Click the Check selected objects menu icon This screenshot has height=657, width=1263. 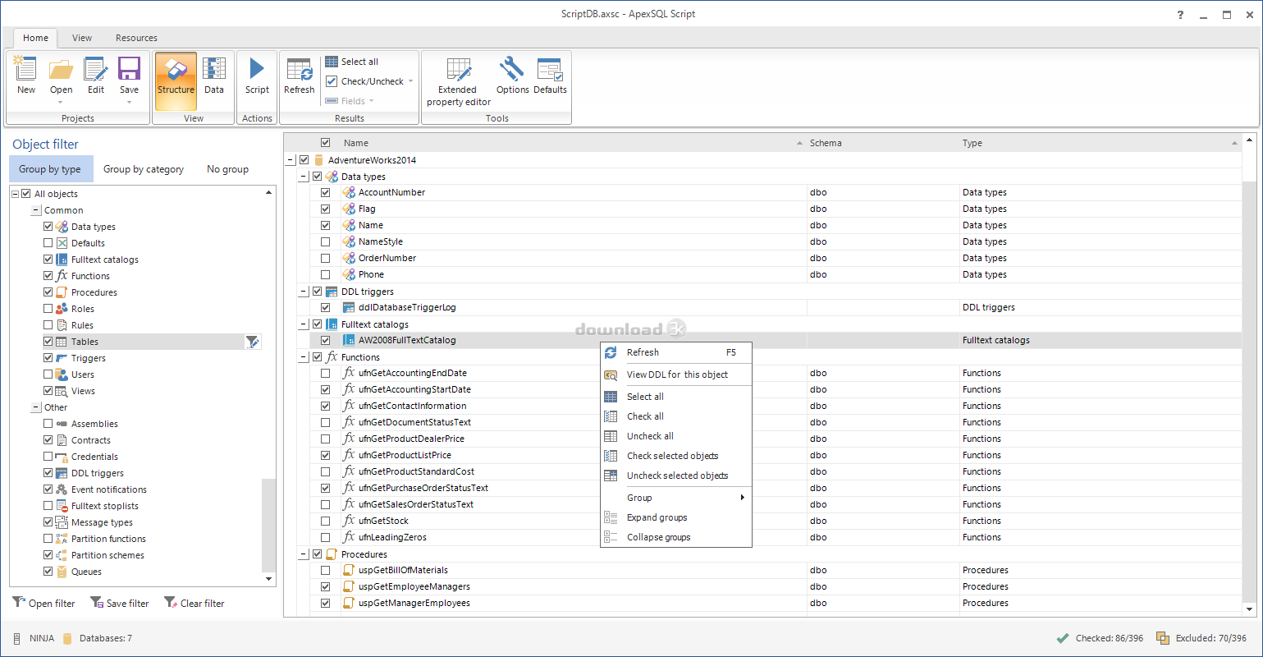pos(611,456)
